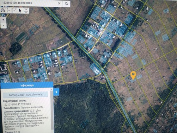Zoom in with the plus button
The height and width of the screenshot is (133, 177).
tap(3, 20)
